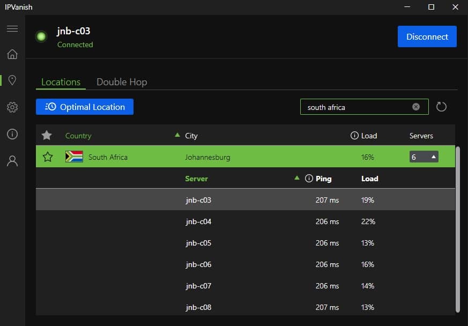Click Johannesburg city cell

coord(207,157)
